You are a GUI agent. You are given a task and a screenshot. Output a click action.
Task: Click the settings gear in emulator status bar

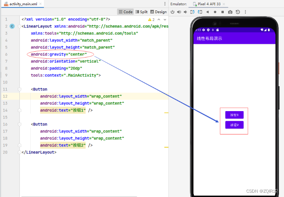[204, 30]
